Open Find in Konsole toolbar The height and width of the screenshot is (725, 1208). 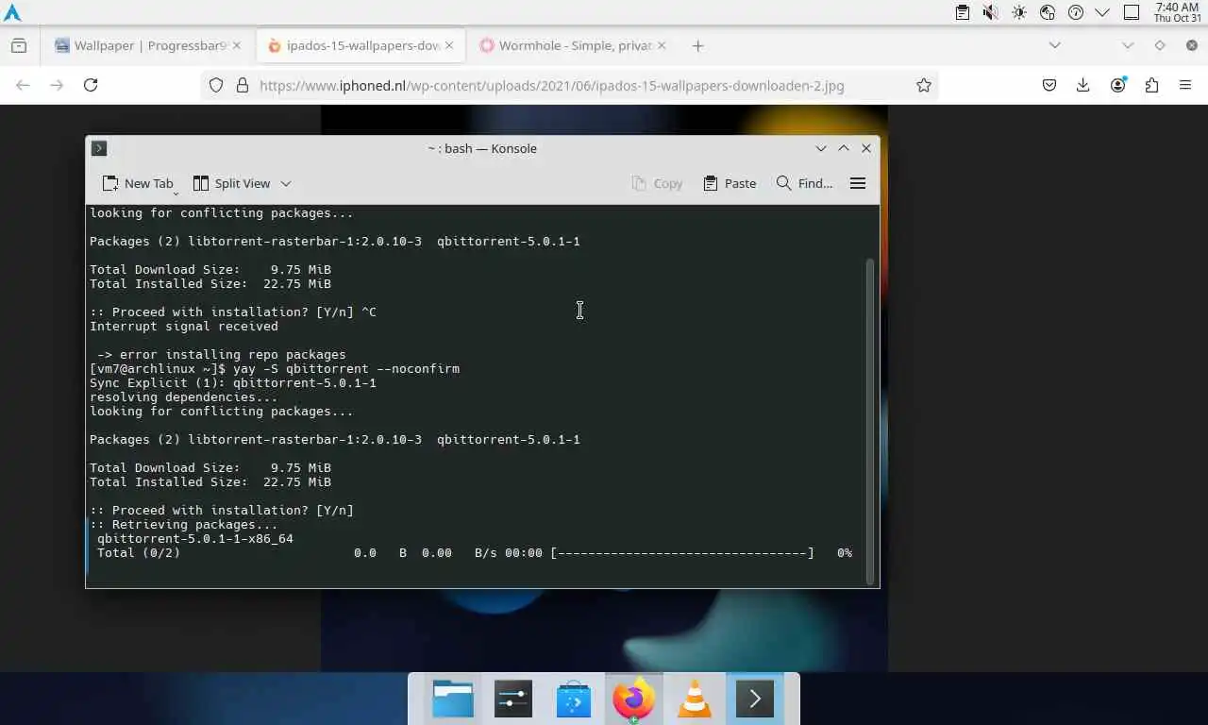pos(804,183)
